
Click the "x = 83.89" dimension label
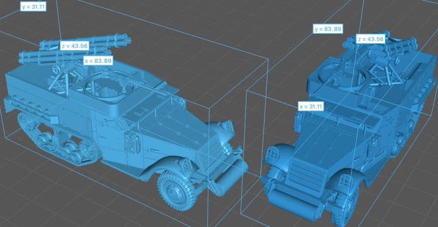point(98,61)
